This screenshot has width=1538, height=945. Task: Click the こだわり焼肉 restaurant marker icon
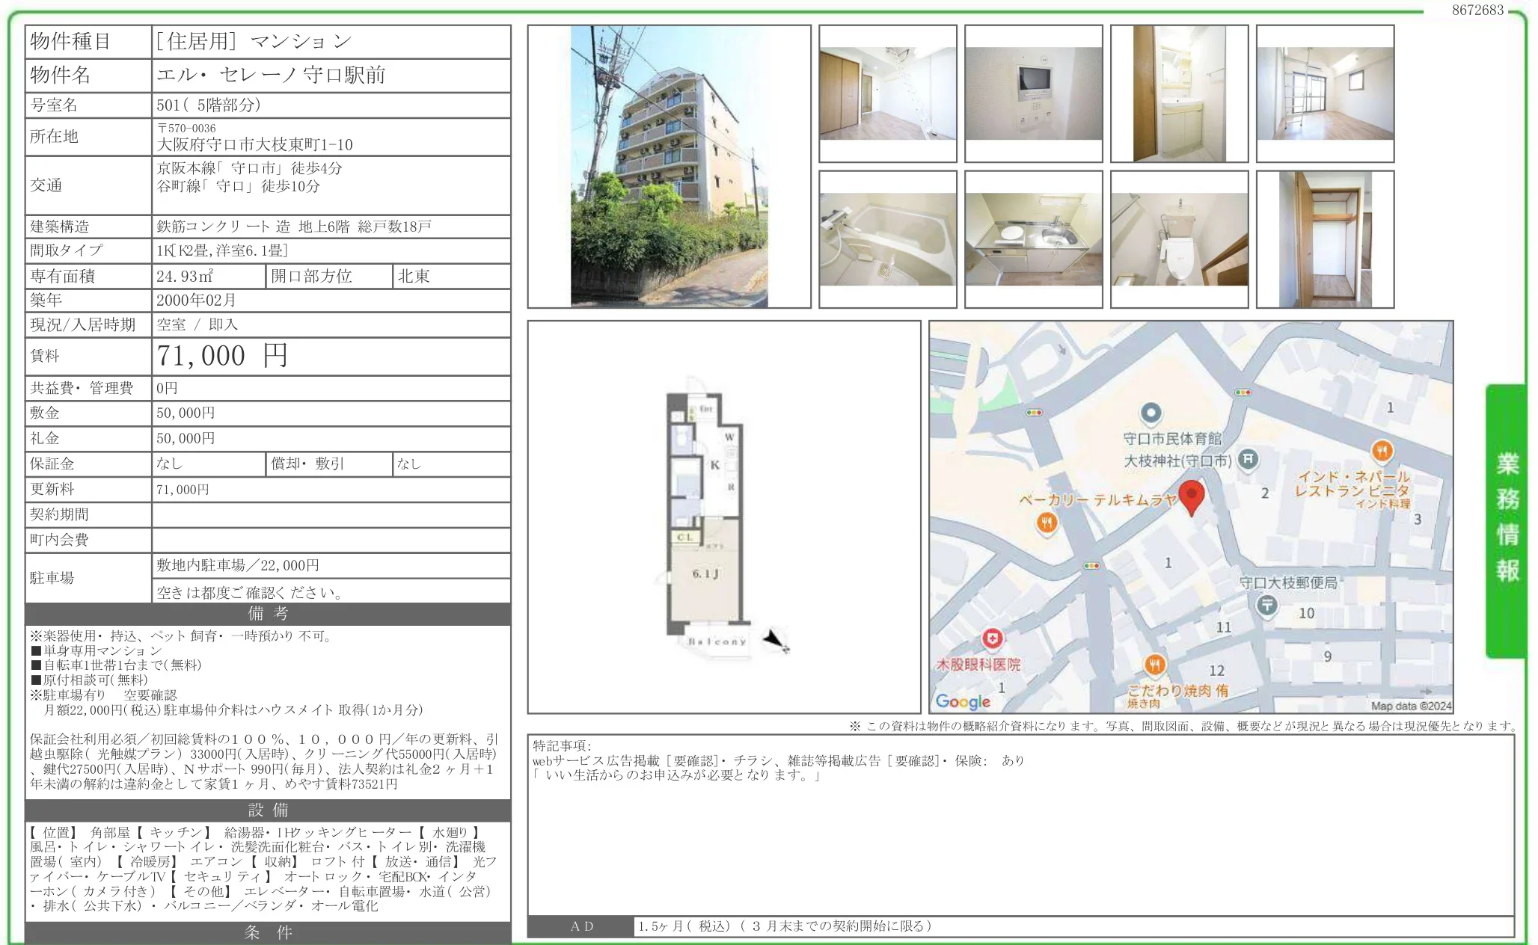point(1154,664)
